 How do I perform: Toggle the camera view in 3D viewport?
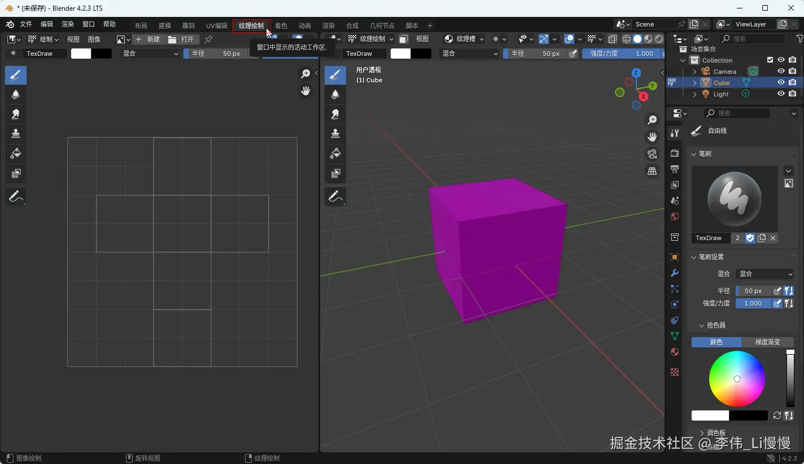tap(652, 154)
